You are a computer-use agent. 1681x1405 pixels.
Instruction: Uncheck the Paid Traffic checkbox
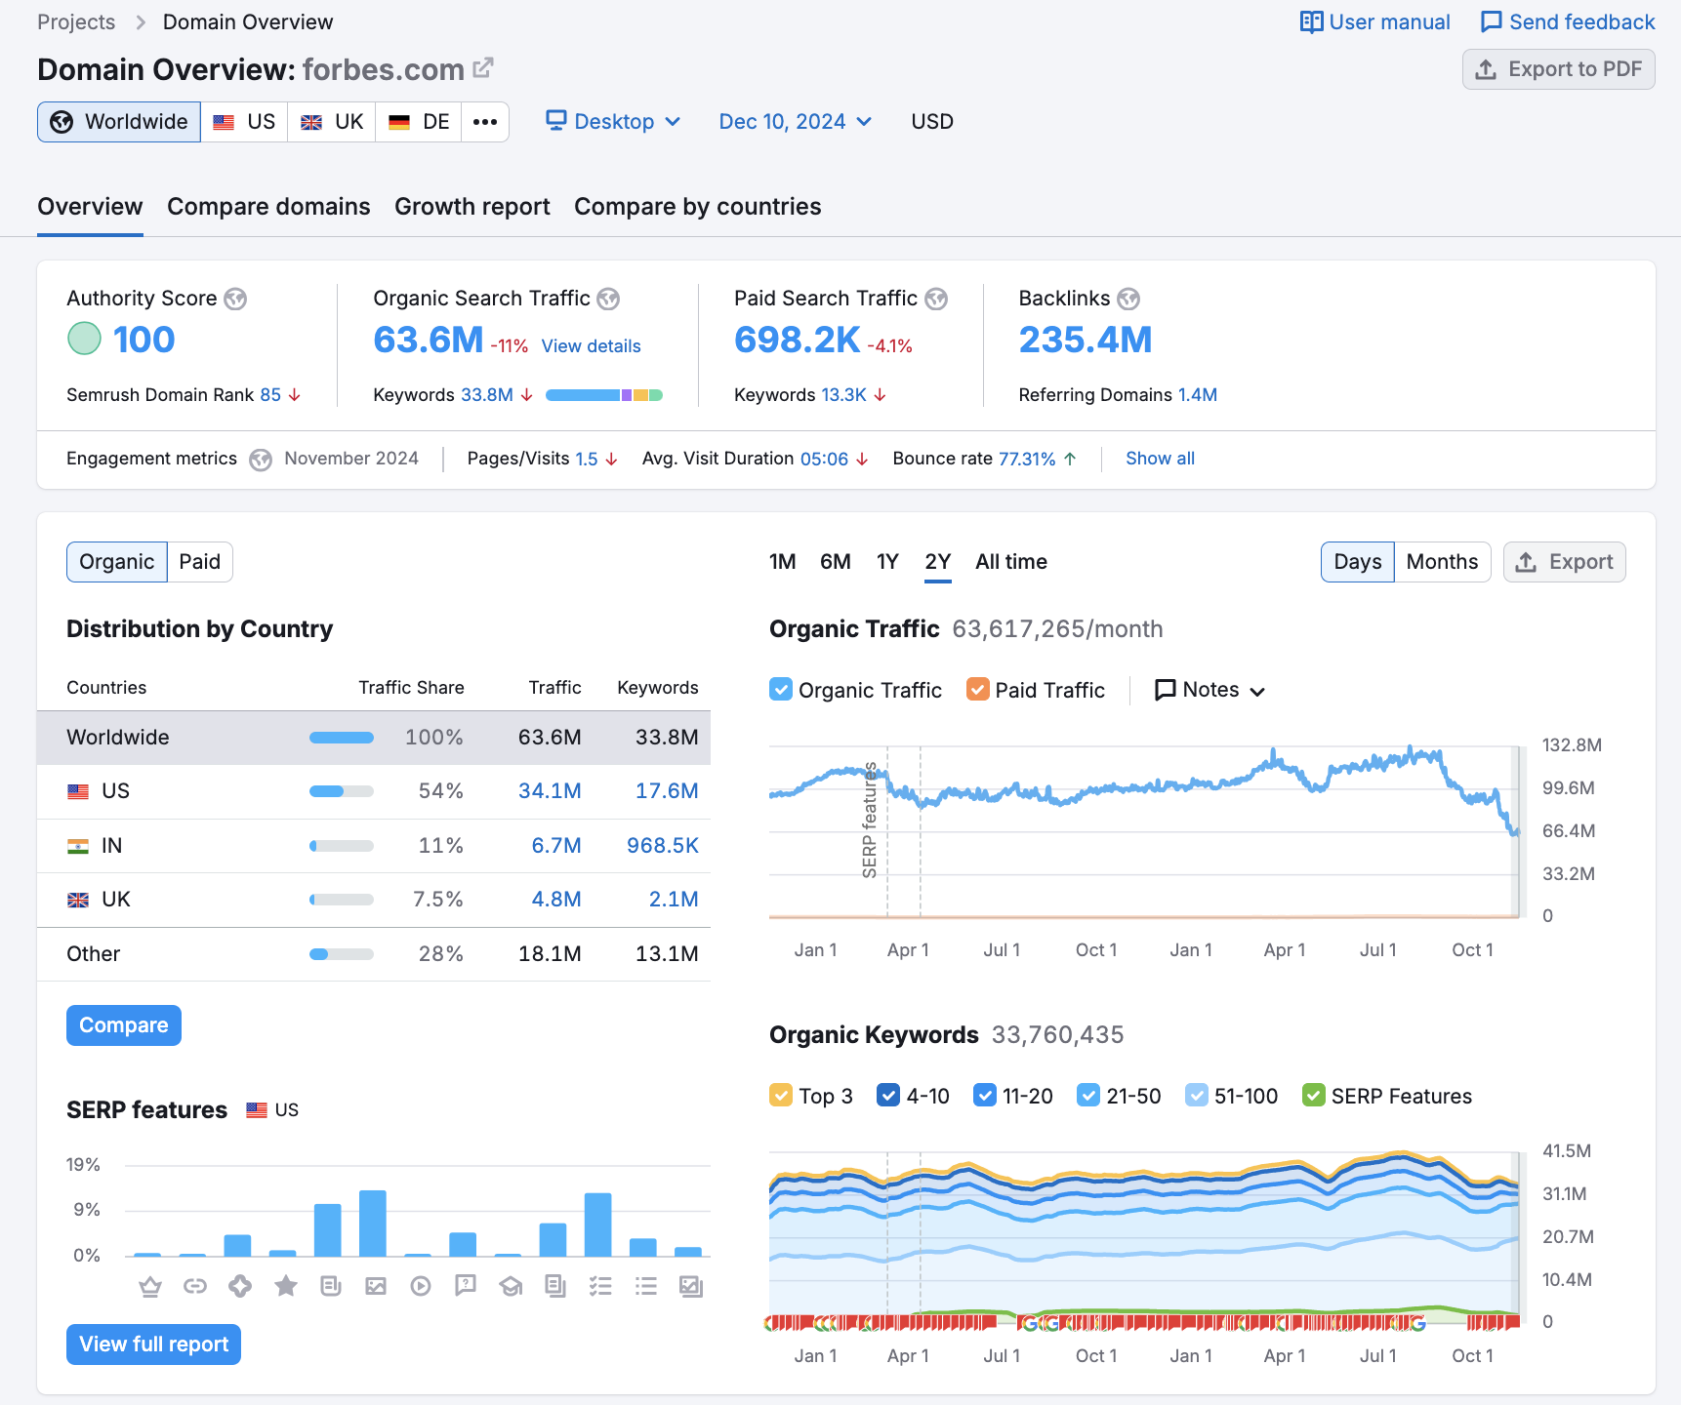[x=977, y=690]
